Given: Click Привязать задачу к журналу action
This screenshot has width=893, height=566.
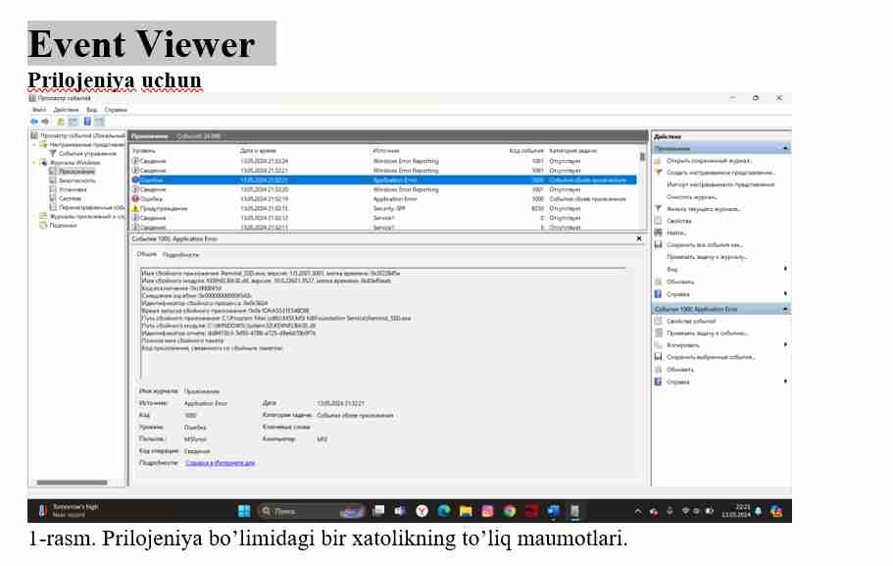Looking at the screenshot, I should coord(708,257).
